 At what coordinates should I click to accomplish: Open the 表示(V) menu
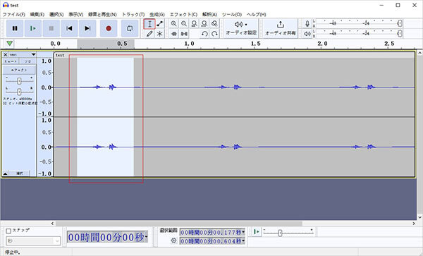tap(76, 14)
